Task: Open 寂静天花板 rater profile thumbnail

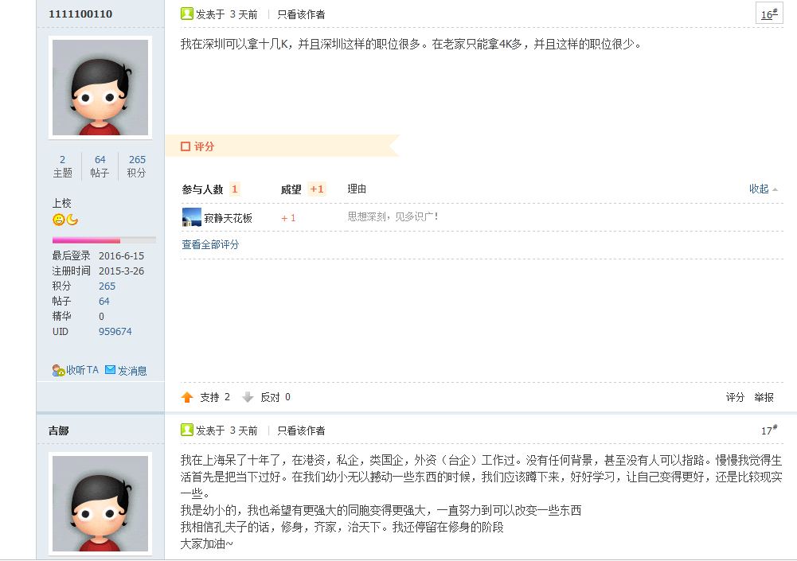Action: [192, 217]
